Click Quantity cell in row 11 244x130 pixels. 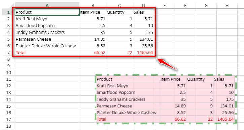200,79
